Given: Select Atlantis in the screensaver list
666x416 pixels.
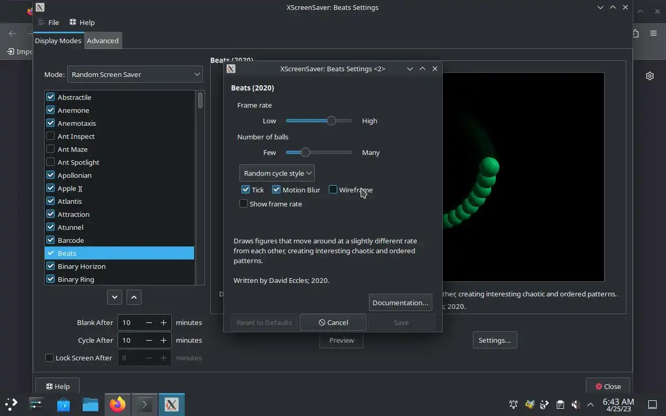Looking at the screenshot, I should pyautogui.click(x=119, y=201).
